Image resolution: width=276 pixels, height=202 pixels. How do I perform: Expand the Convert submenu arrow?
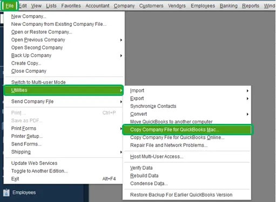247,114
